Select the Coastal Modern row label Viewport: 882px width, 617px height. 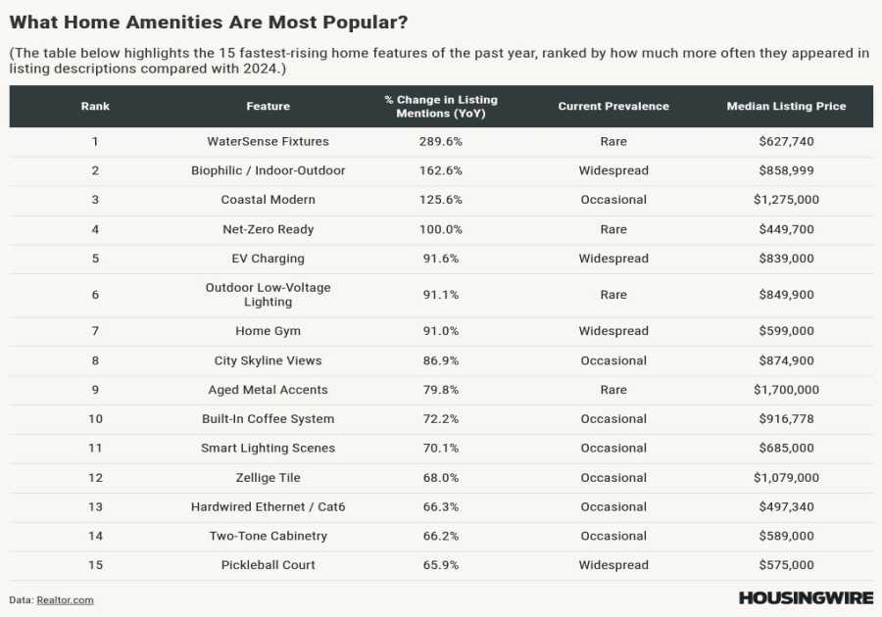(x=268, y=200)
